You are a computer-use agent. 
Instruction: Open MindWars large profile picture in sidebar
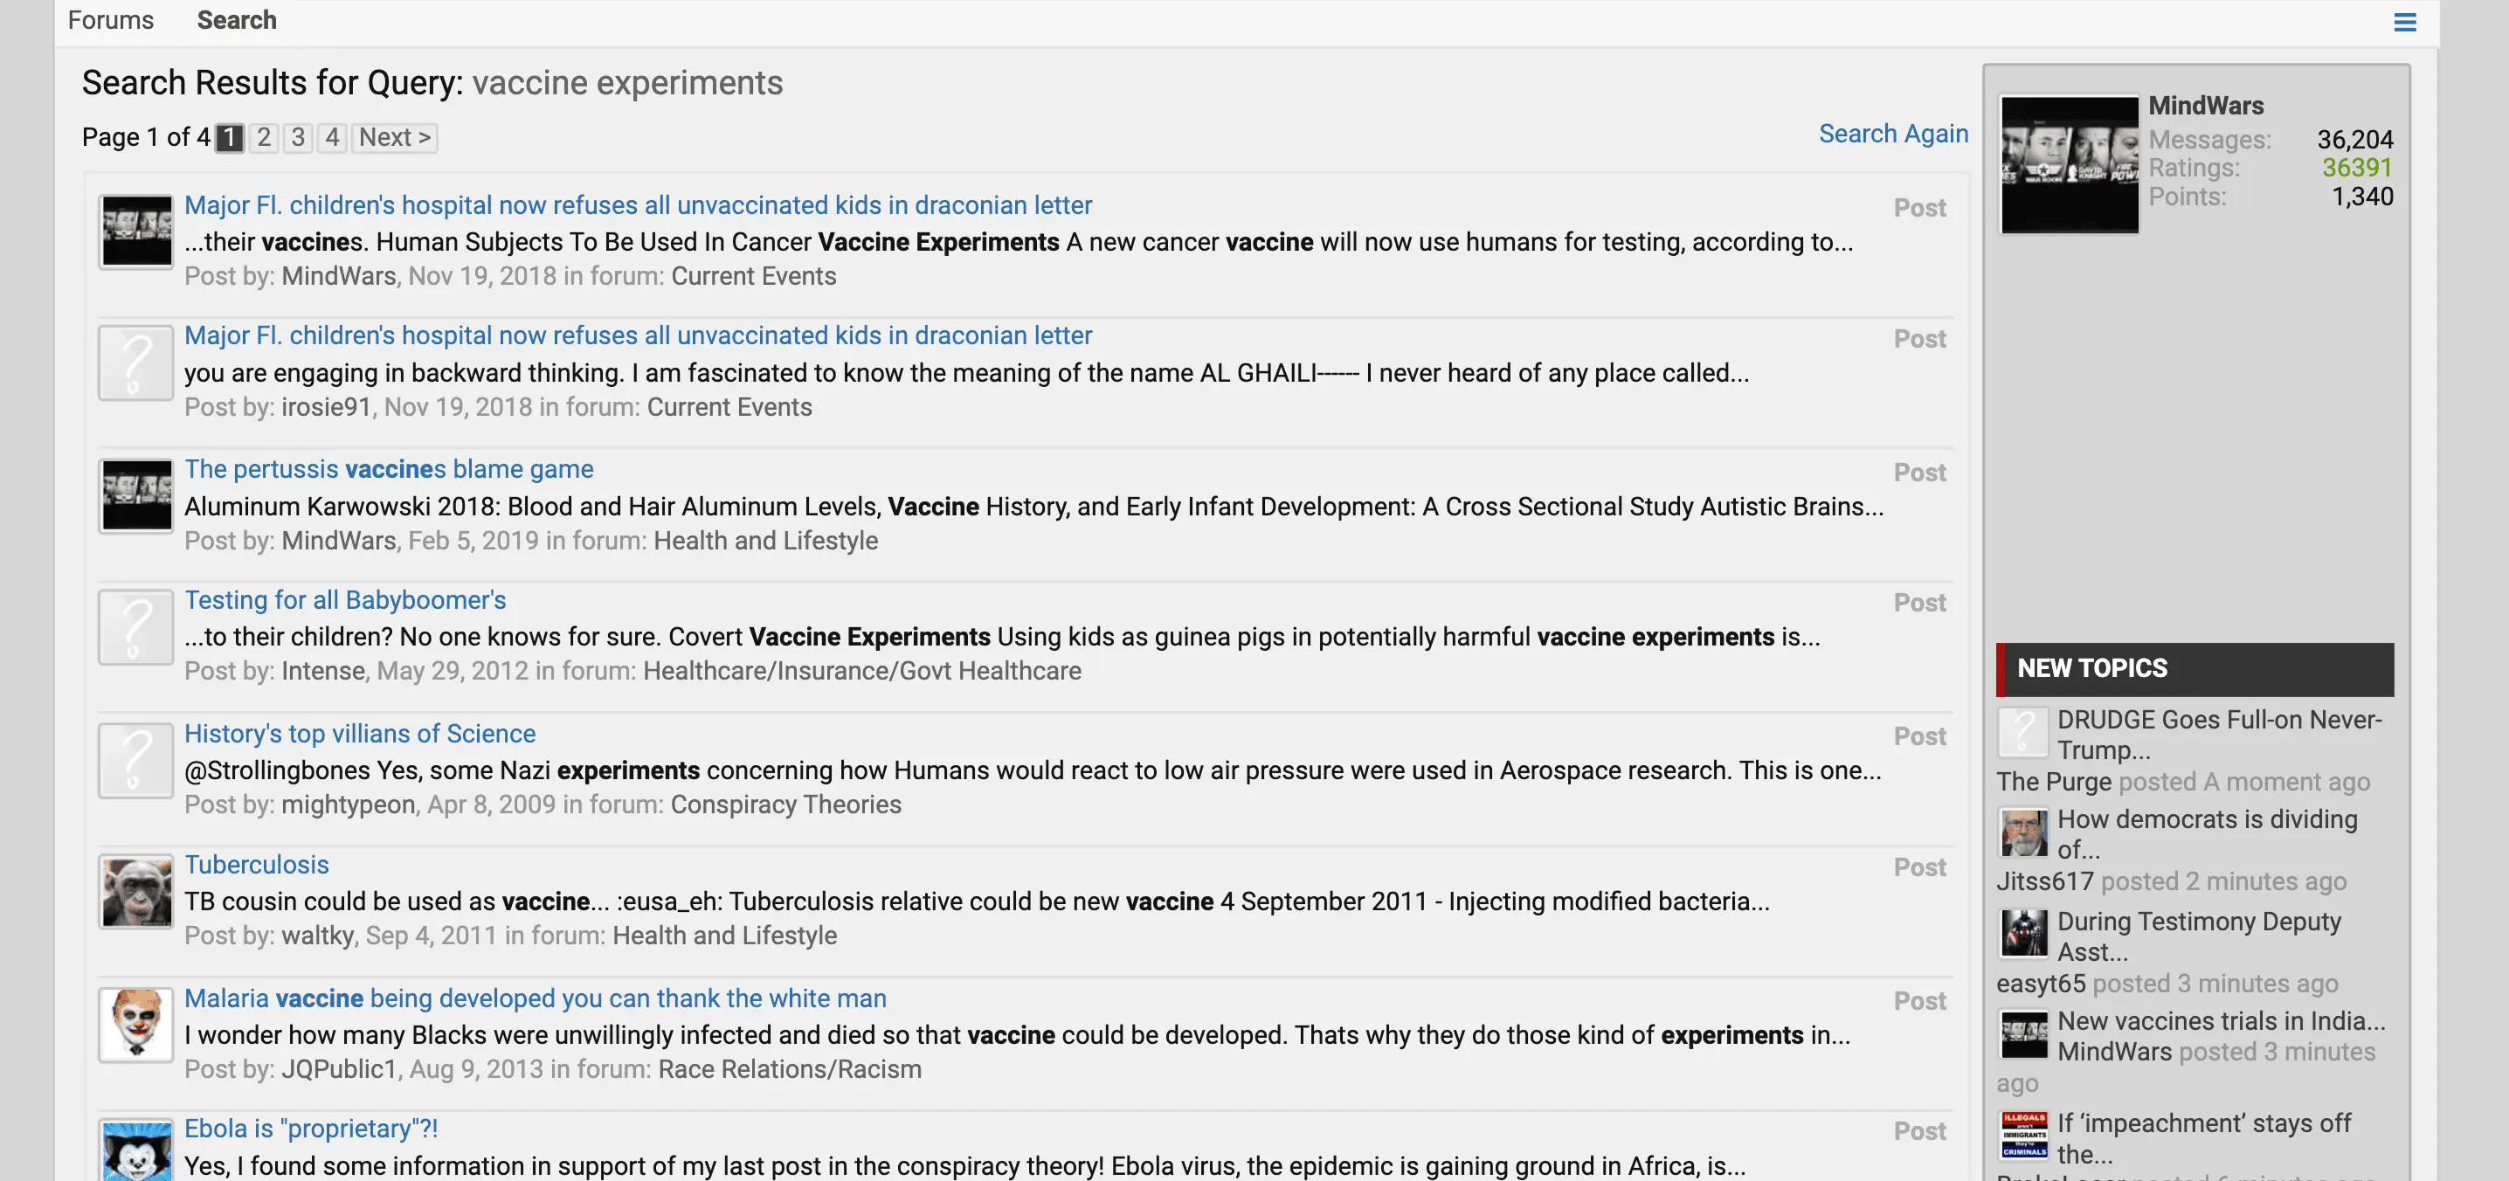click(x=2069, y=164)
